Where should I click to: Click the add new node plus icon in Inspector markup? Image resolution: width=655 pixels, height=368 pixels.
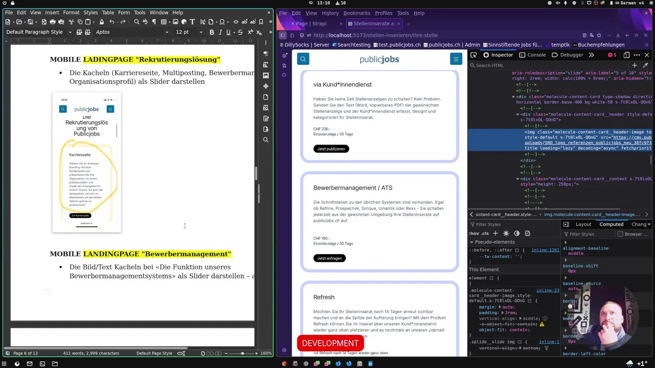[x=635, y=65]
